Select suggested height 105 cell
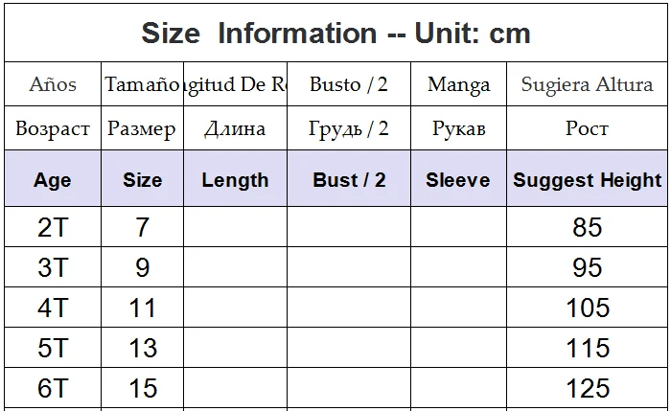This screenshot has height=411, width=671. pyautogui.click(x=587, y=308)
